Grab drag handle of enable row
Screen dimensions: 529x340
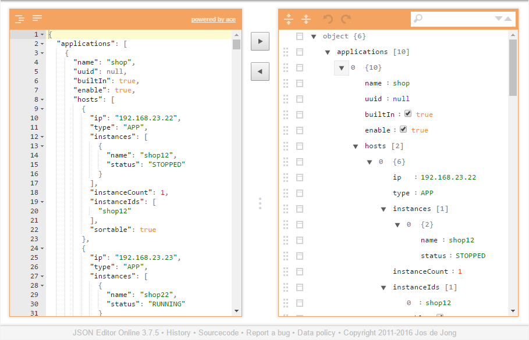[x=286, y=130]
